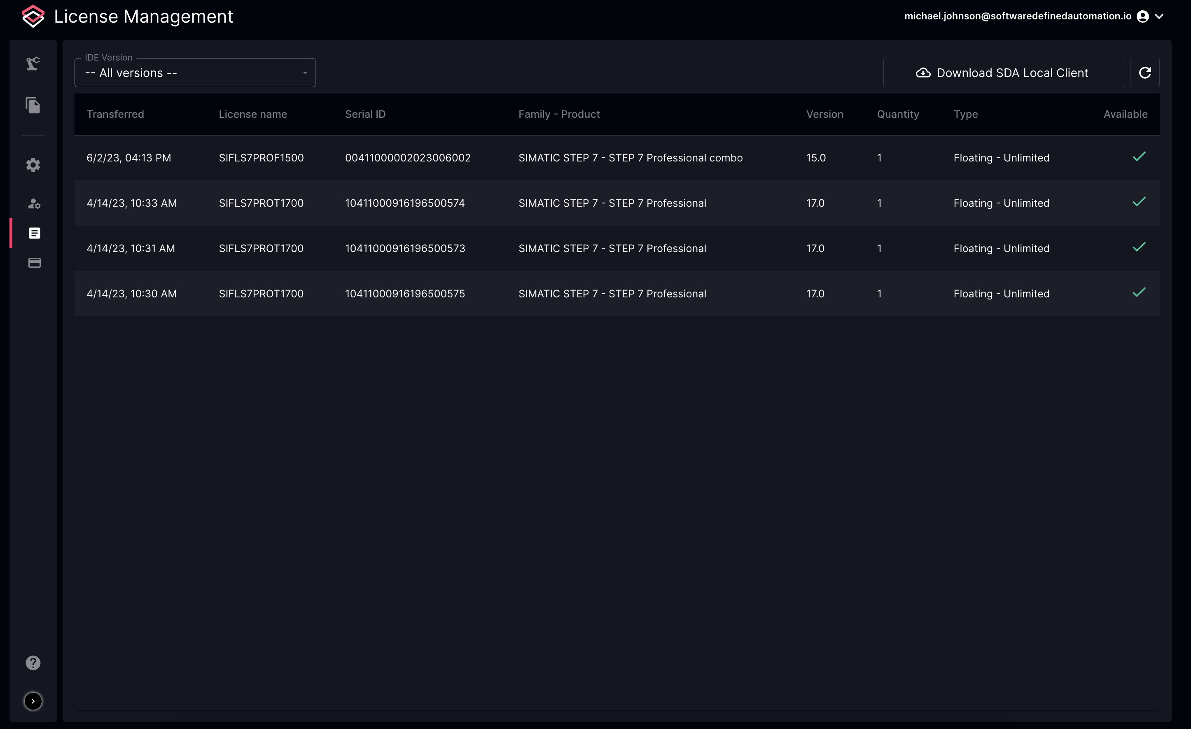Sort by Transferred column header
This screenshot has width=1191, height=729.
click(x=115, y=114)
